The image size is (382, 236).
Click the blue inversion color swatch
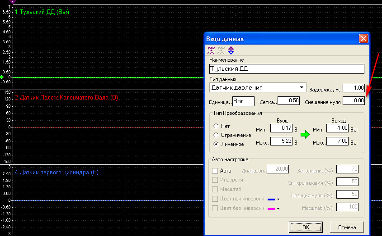click(271, 200)
